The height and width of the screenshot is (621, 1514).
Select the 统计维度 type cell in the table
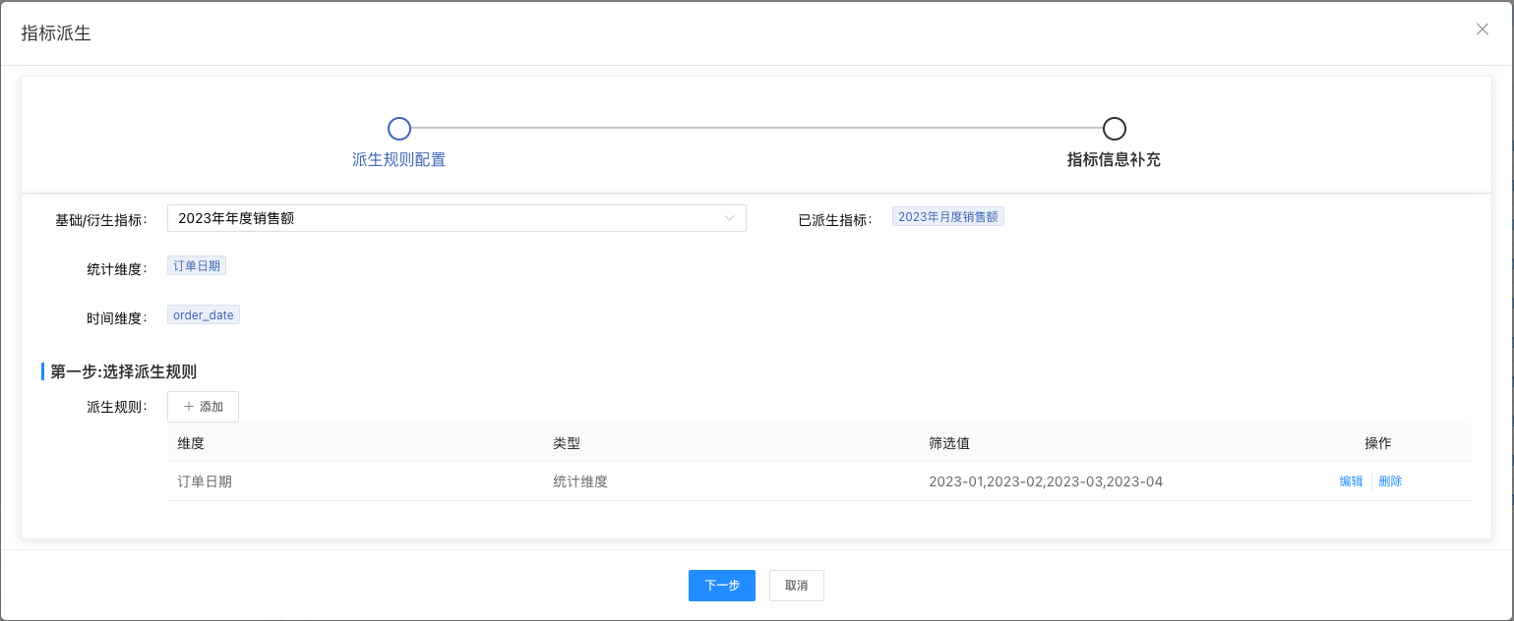580,481
